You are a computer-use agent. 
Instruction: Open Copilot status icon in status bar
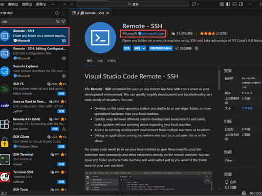(x=244, y=193)
